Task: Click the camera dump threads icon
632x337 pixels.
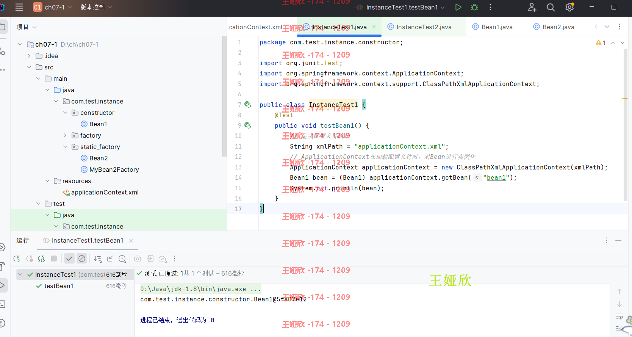Action: (138, 259)
